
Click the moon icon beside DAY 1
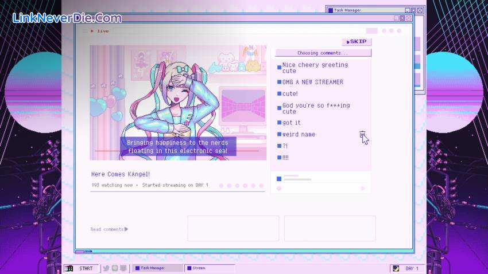[x=396, y=268]
